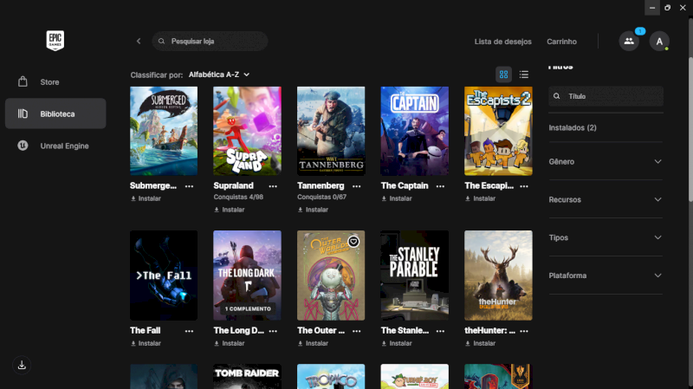
Task: Open the Tomb Raider game cover
Action: click(247, 376)
